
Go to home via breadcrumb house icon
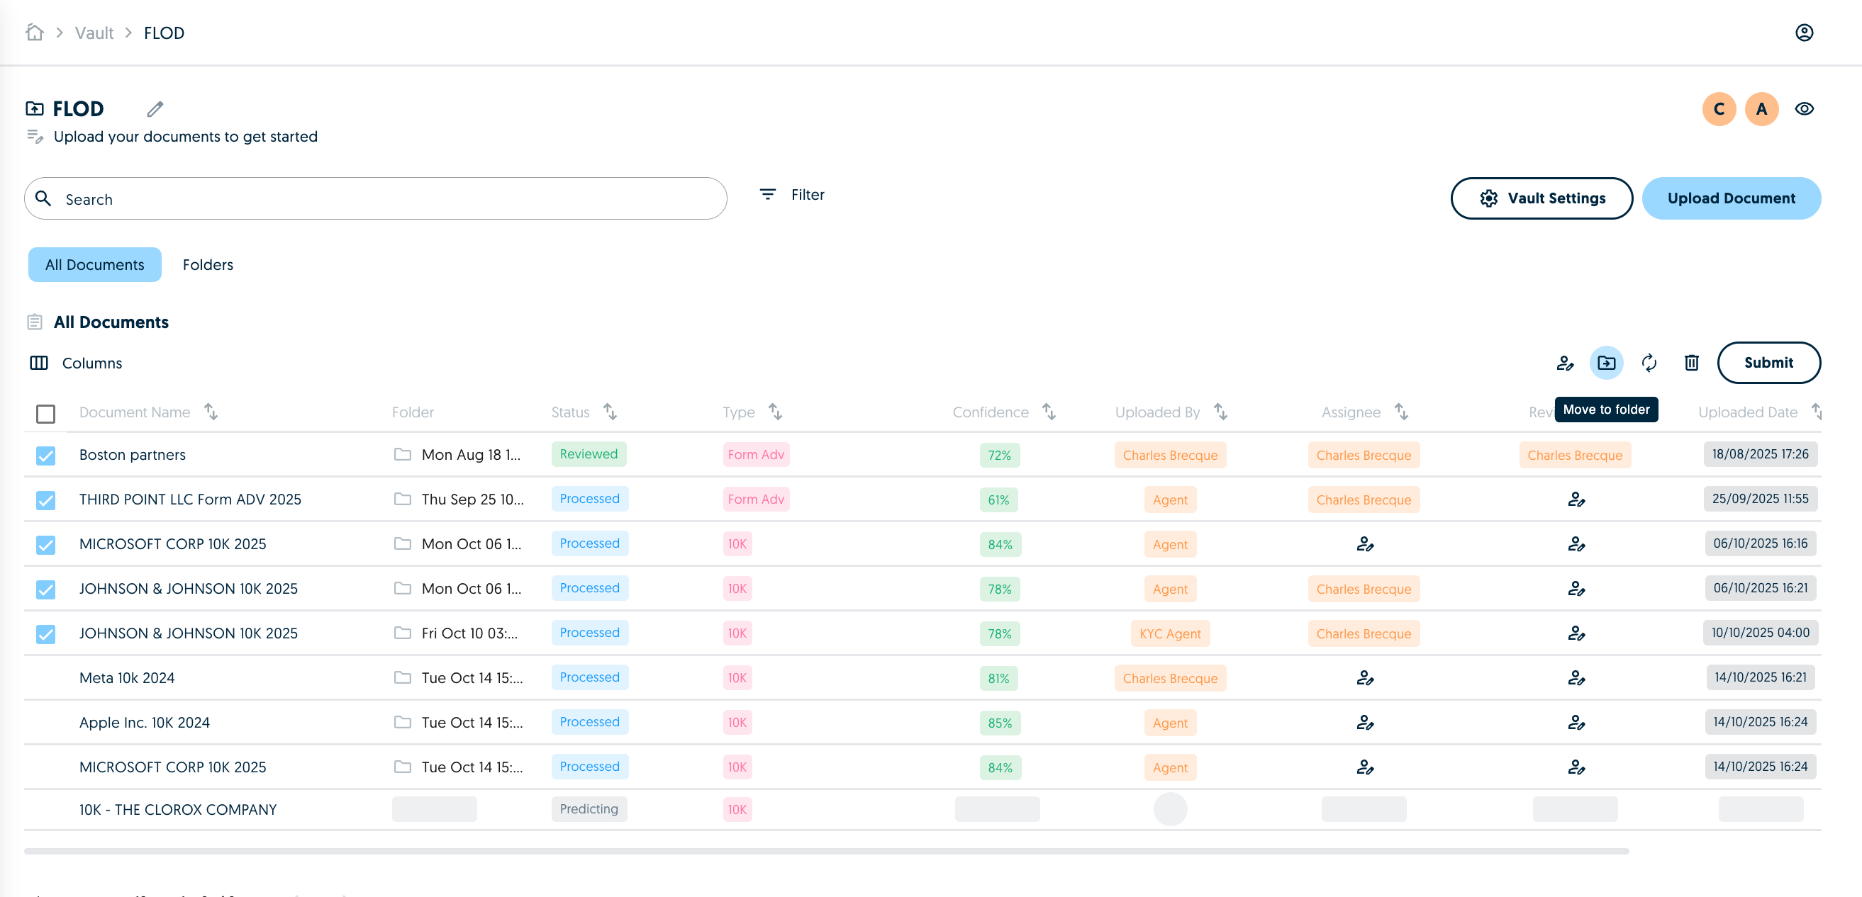coord(34,33)
